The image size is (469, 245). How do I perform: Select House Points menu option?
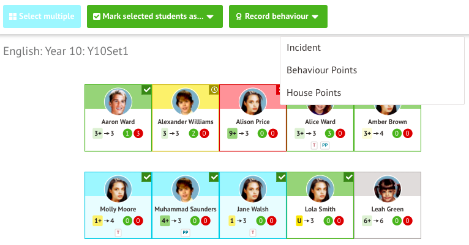point(313,93)
